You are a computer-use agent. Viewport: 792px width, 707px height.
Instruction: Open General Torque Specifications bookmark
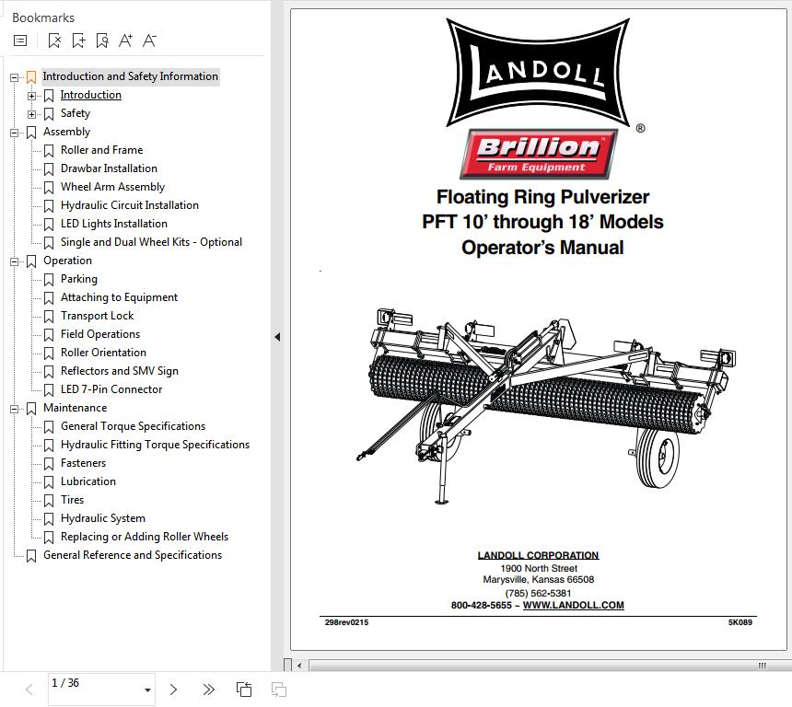point(133,426)
